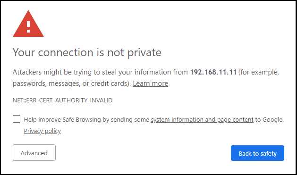
Task: Click the word 'Attackers' in the warning paragraph
Action: pyautogui.click(x=27, y=72)
